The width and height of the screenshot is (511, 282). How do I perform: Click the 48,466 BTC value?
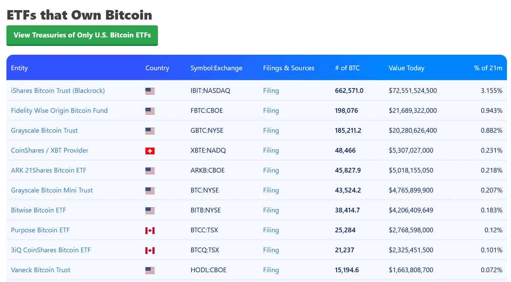pyautogui.click(x=345, y=150)
